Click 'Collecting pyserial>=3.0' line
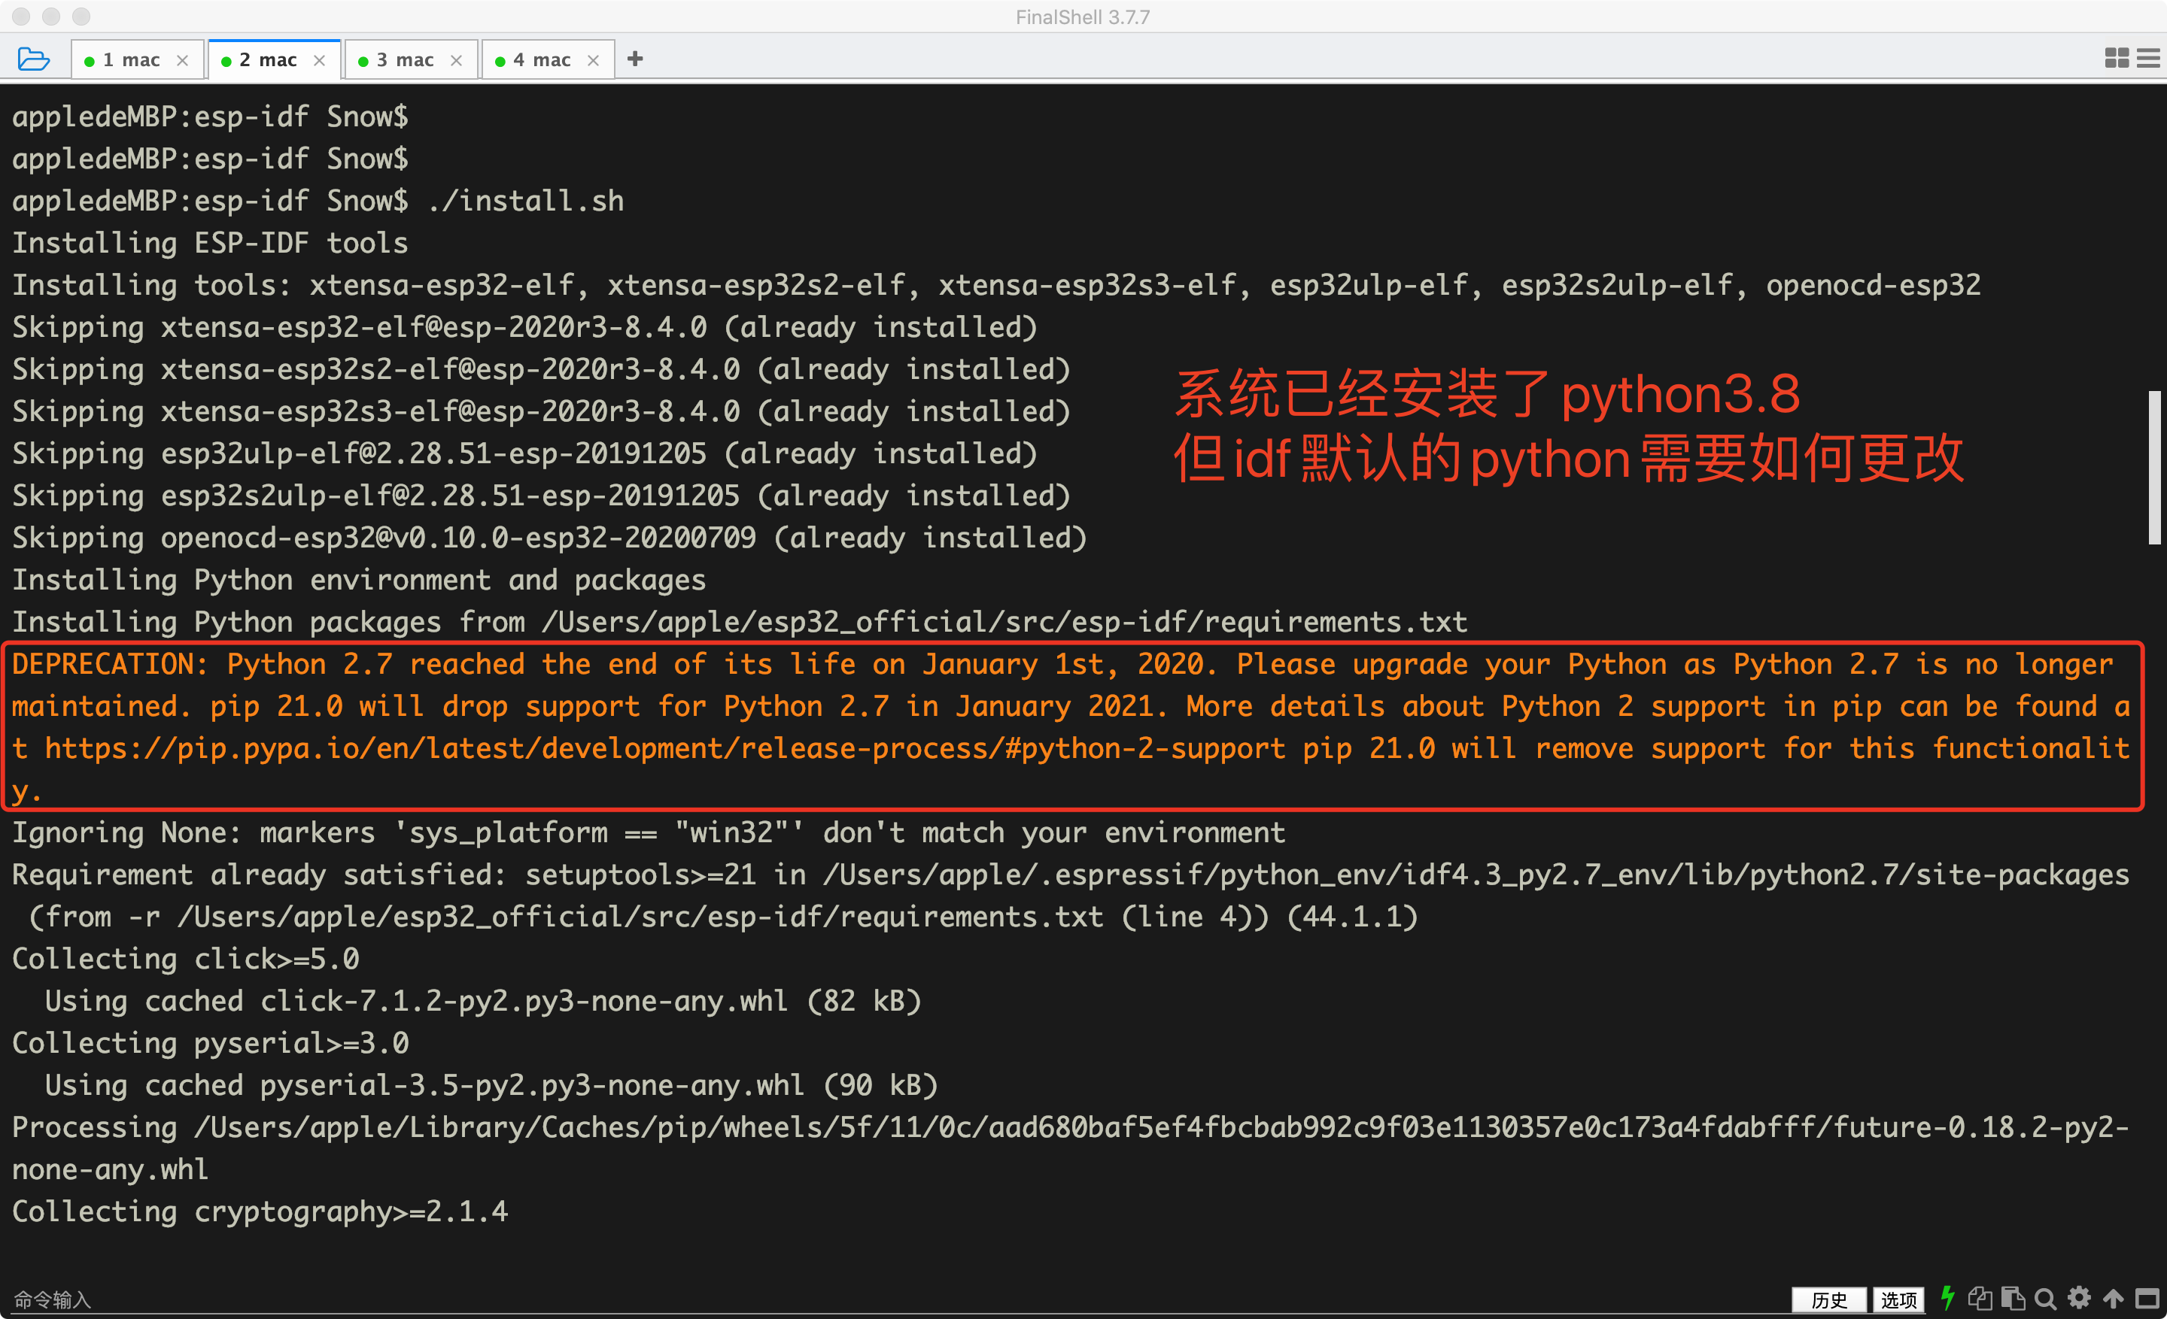 211,1043
